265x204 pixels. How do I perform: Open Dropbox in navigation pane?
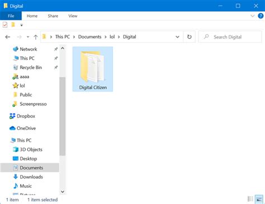click(x=26, y=116)
